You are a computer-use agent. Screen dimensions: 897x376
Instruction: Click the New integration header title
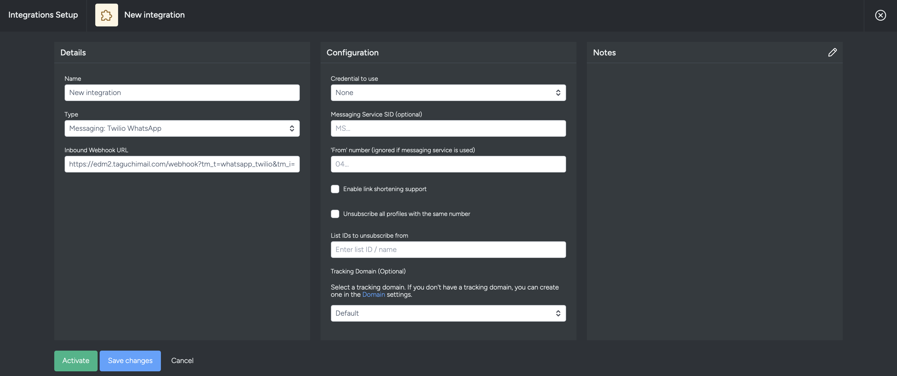tap(155, 15)
